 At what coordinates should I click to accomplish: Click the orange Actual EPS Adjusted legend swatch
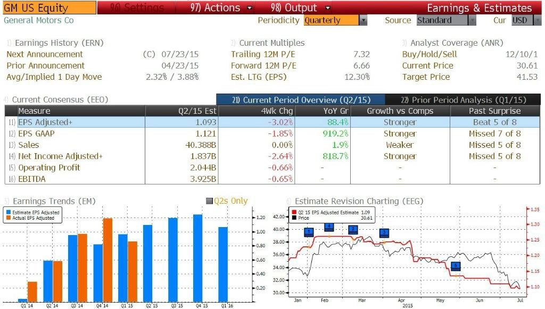click(x=9, y=218)
